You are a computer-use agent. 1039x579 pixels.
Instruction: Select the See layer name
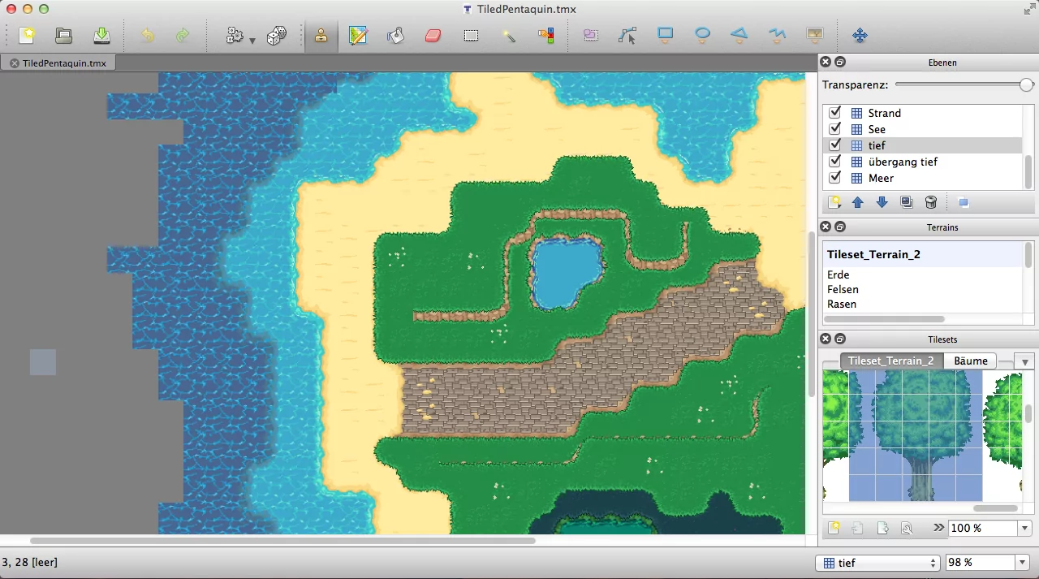(x=877, y=129)
